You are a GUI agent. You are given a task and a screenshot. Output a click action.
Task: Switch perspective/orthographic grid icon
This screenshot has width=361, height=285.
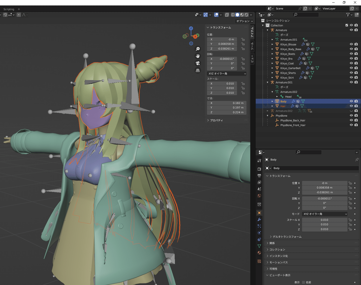pyautogui.click(x=198, y=70)
